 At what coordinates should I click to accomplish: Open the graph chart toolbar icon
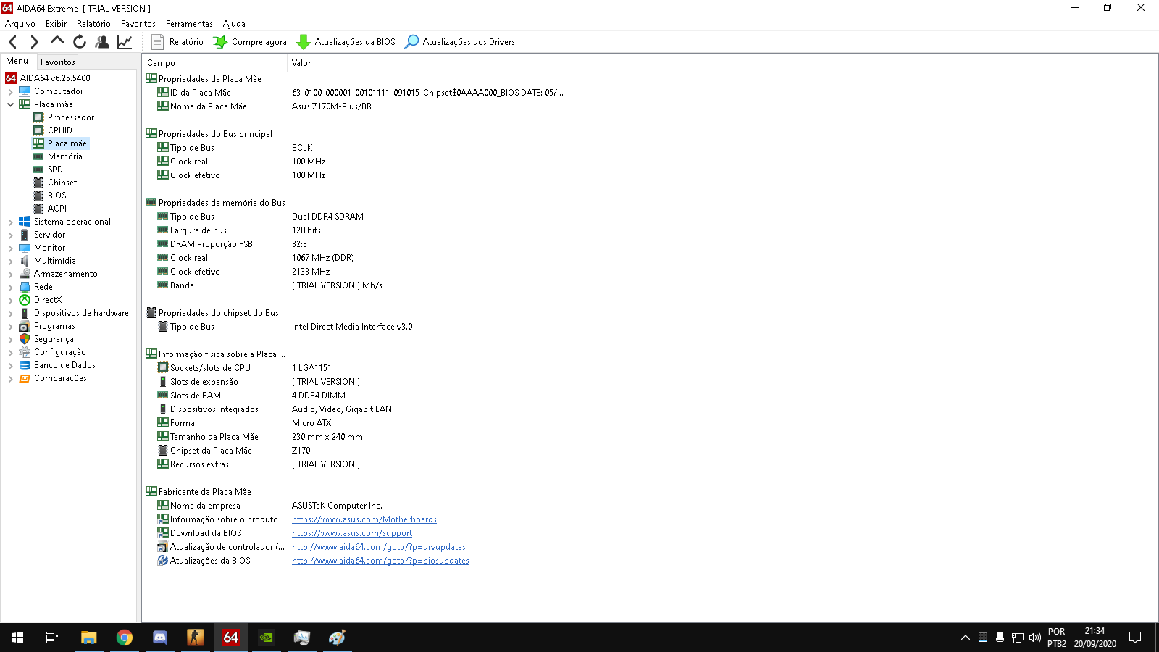(125, 42)
